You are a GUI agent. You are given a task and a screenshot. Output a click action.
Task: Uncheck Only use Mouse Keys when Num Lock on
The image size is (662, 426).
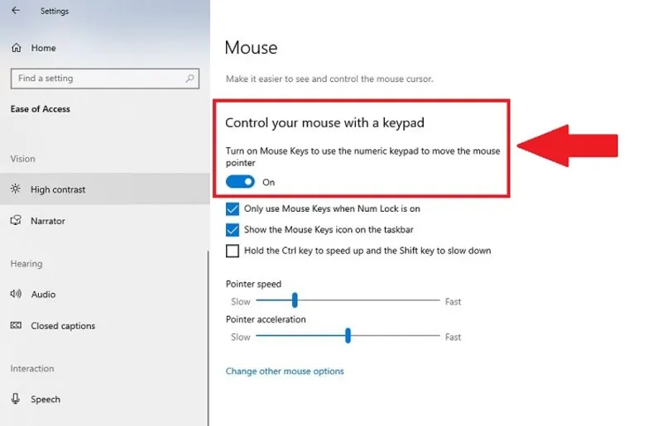click(233, 209)
